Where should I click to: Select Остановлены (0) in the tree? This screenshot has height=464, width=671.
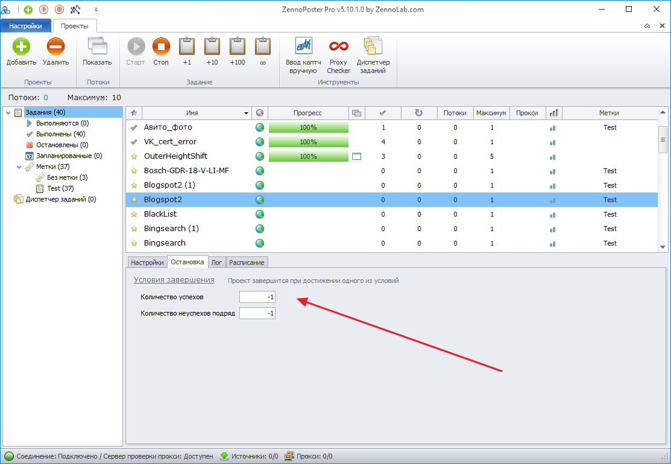pos(62,145)
